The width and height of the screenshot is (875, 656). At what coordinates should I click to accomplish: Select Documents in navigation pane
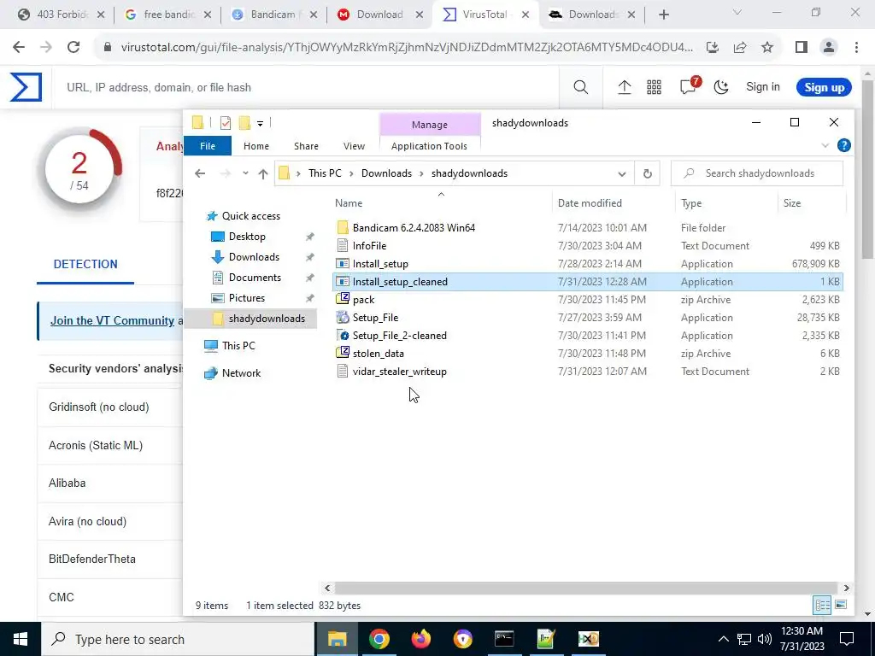click(255, 278)
